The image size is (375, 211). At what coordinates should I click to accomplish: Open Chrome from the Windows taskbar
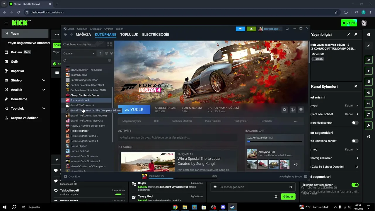pos(175,207)
